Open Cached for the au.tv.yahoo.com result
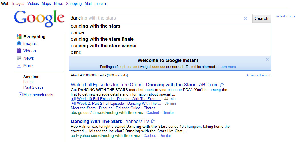Screen dimensions: 296x142 click(x=150, y=135)
